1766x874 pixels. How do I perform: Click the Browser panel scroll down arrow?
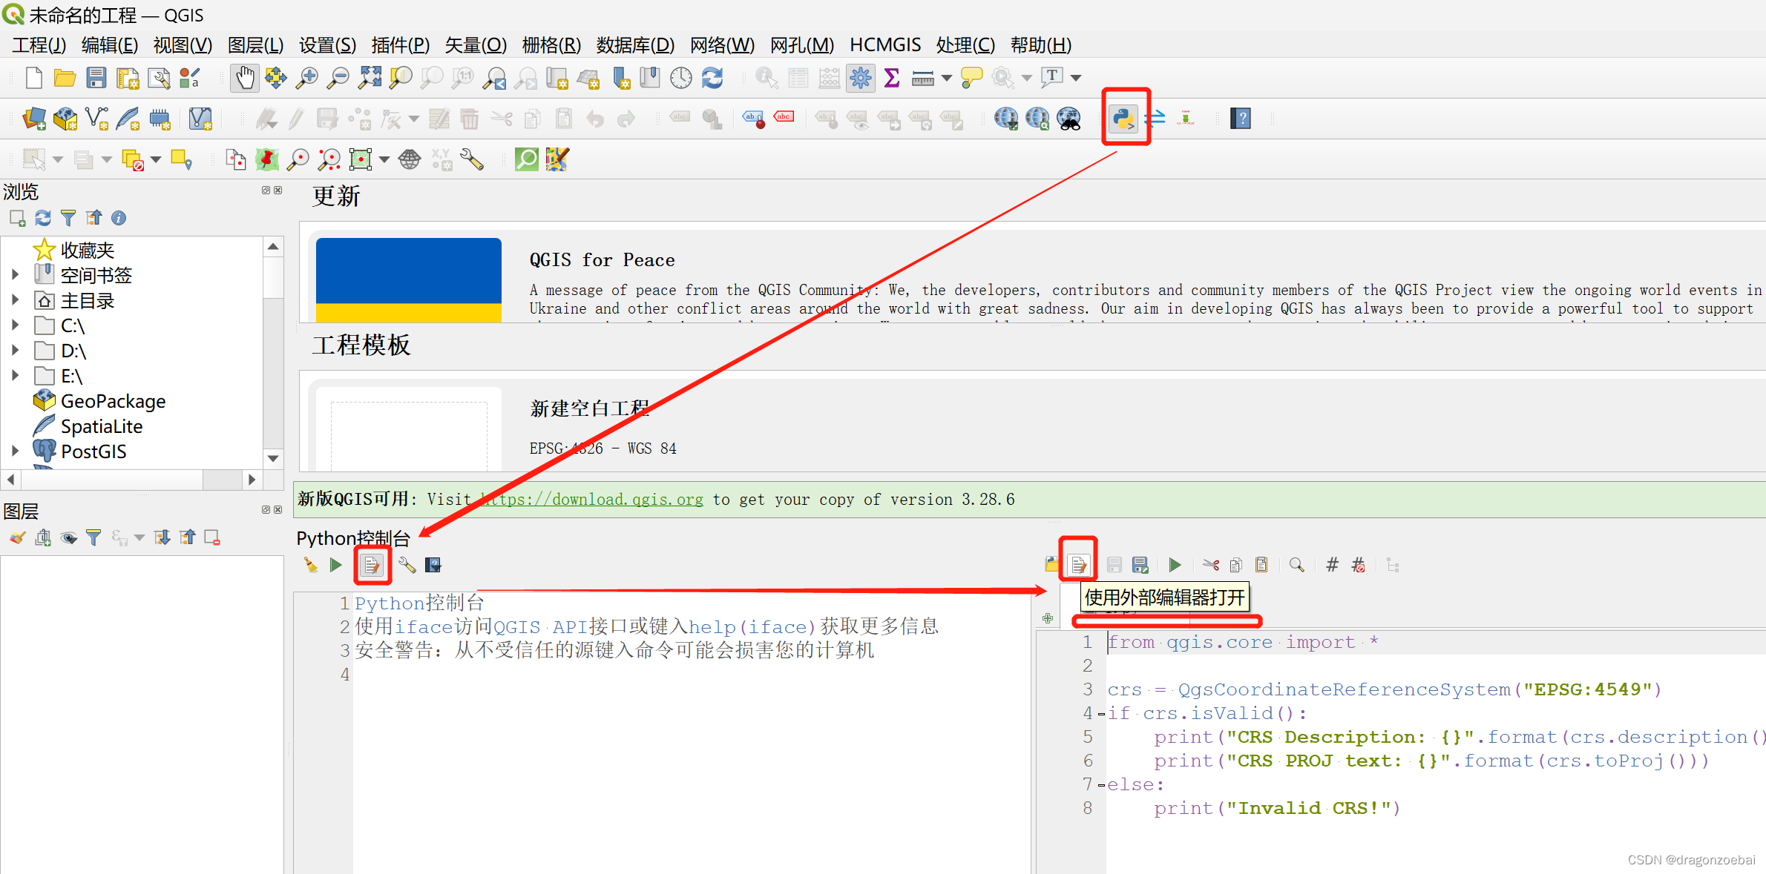[x=273, y=458]
